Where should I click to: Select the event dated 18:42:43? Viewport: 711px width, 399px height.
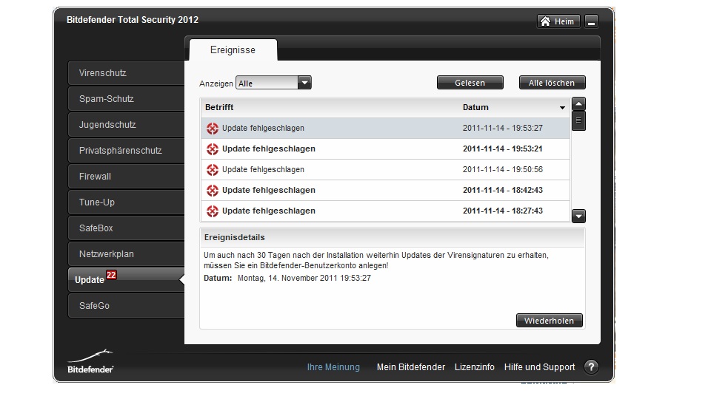coord(385,190)
